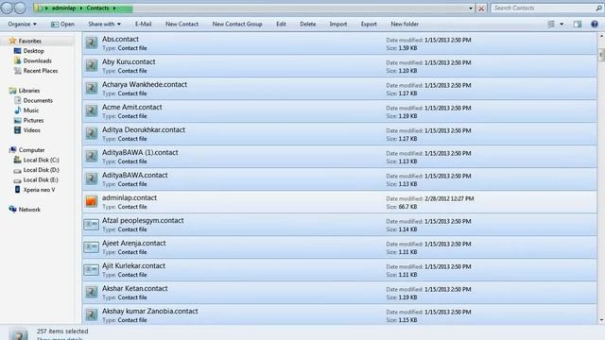Open the help question mark icon
This screenshot has width=605, height=340.
coord(595,24)
